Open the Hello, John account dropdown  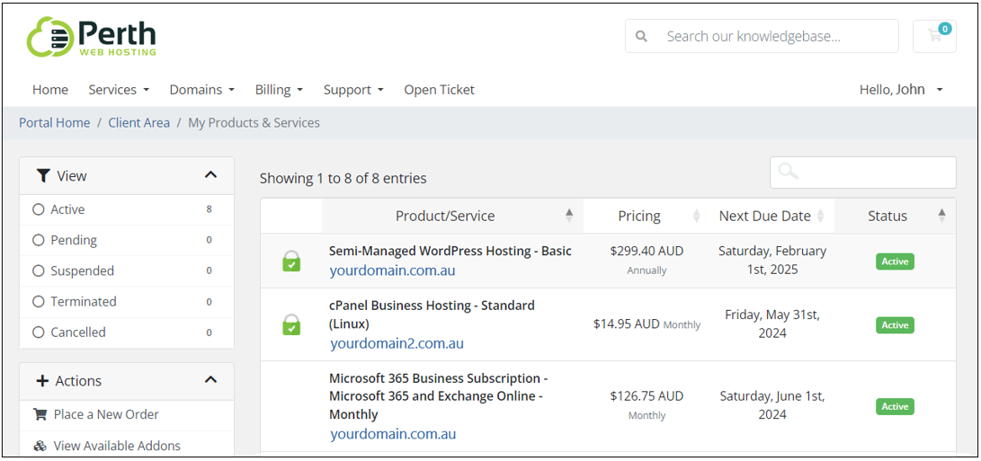click(900, 90)
